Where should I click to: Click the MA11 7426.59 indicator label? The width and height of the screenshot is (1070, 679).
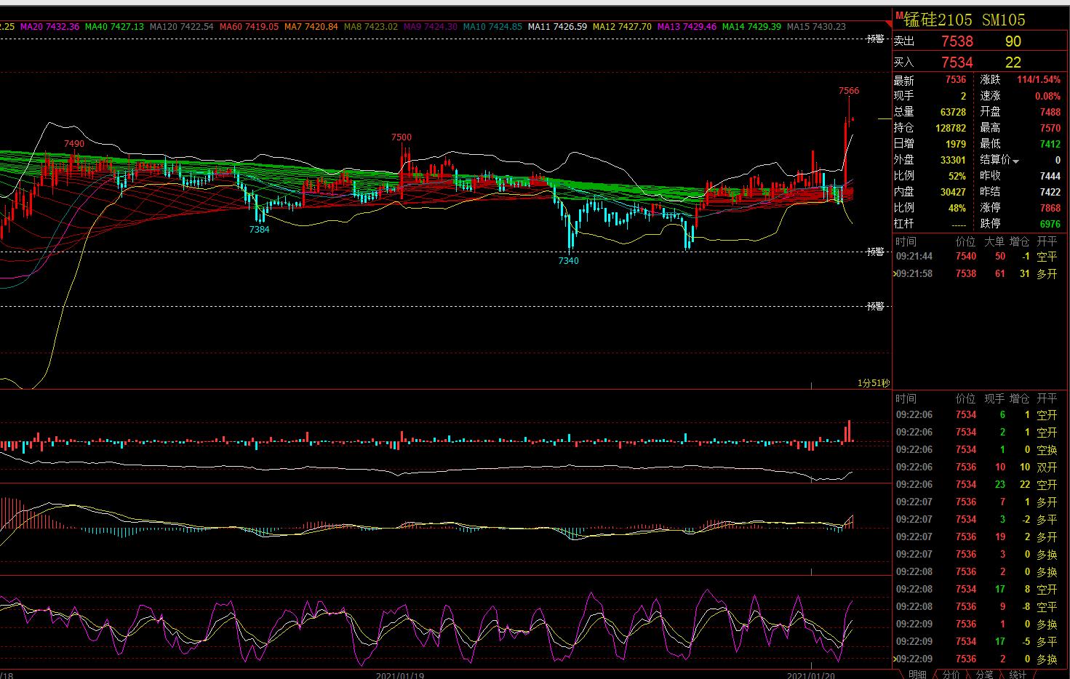(557, 27)
